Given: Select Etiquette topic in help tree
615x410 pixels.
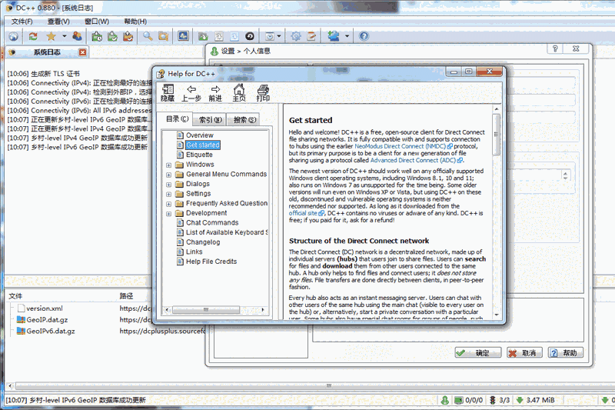Looking at the screenshot, I should 199,155.
